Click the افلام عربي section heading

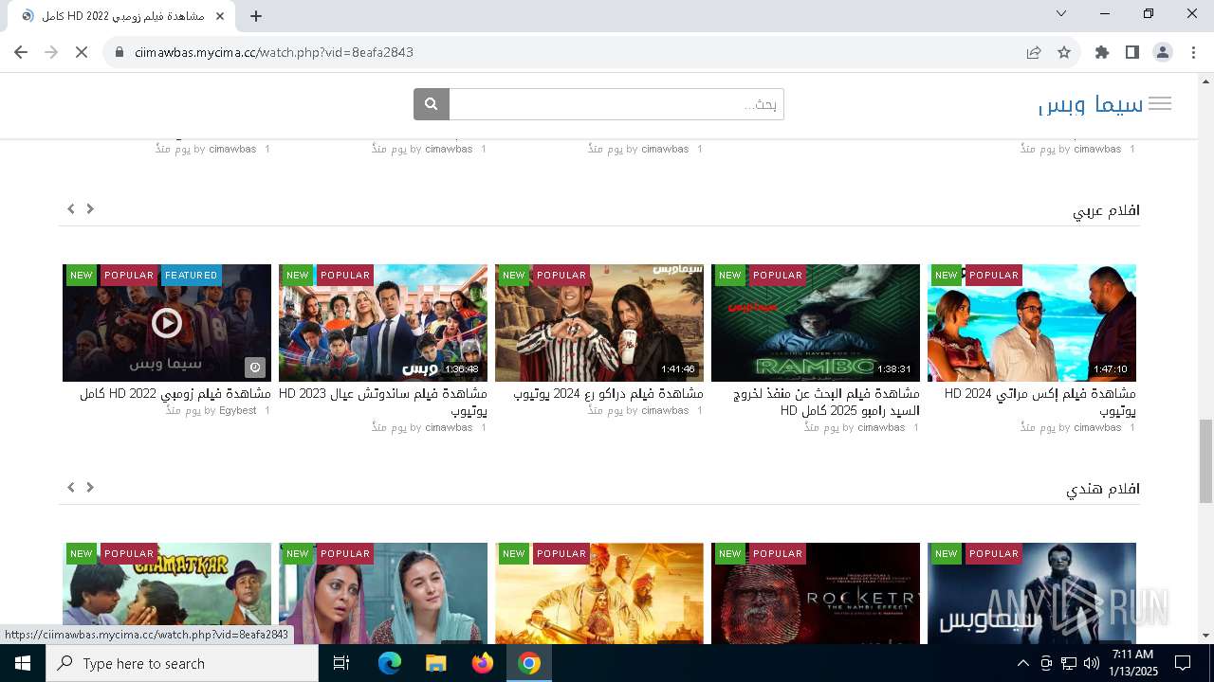[1106, 210]
